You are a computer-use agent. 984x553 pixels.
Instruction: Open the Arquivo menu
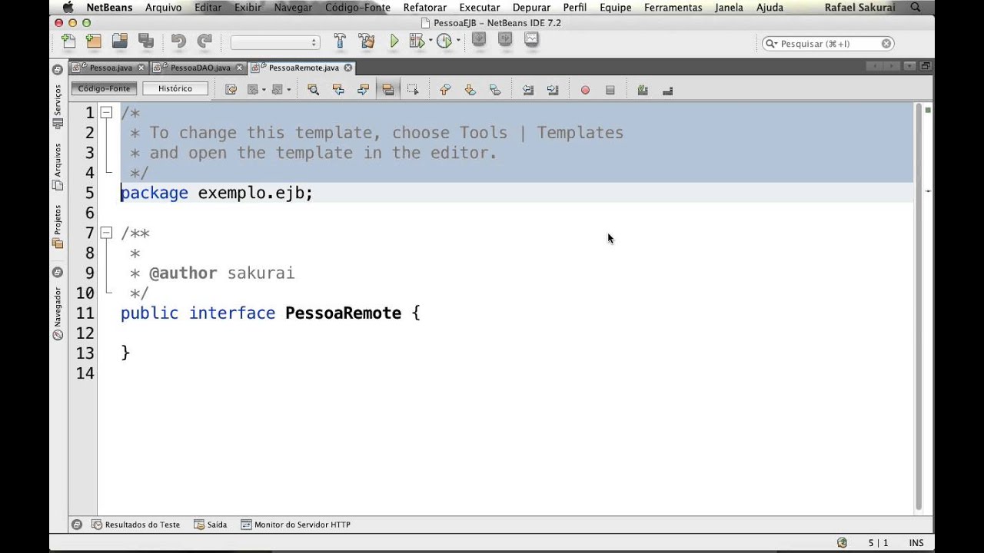[x=164, y=8]
